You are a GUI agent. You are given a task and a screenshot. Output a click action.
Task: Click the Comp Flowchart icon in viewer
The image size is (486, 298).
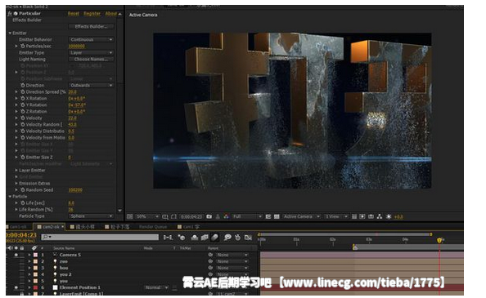coord(380,216)
